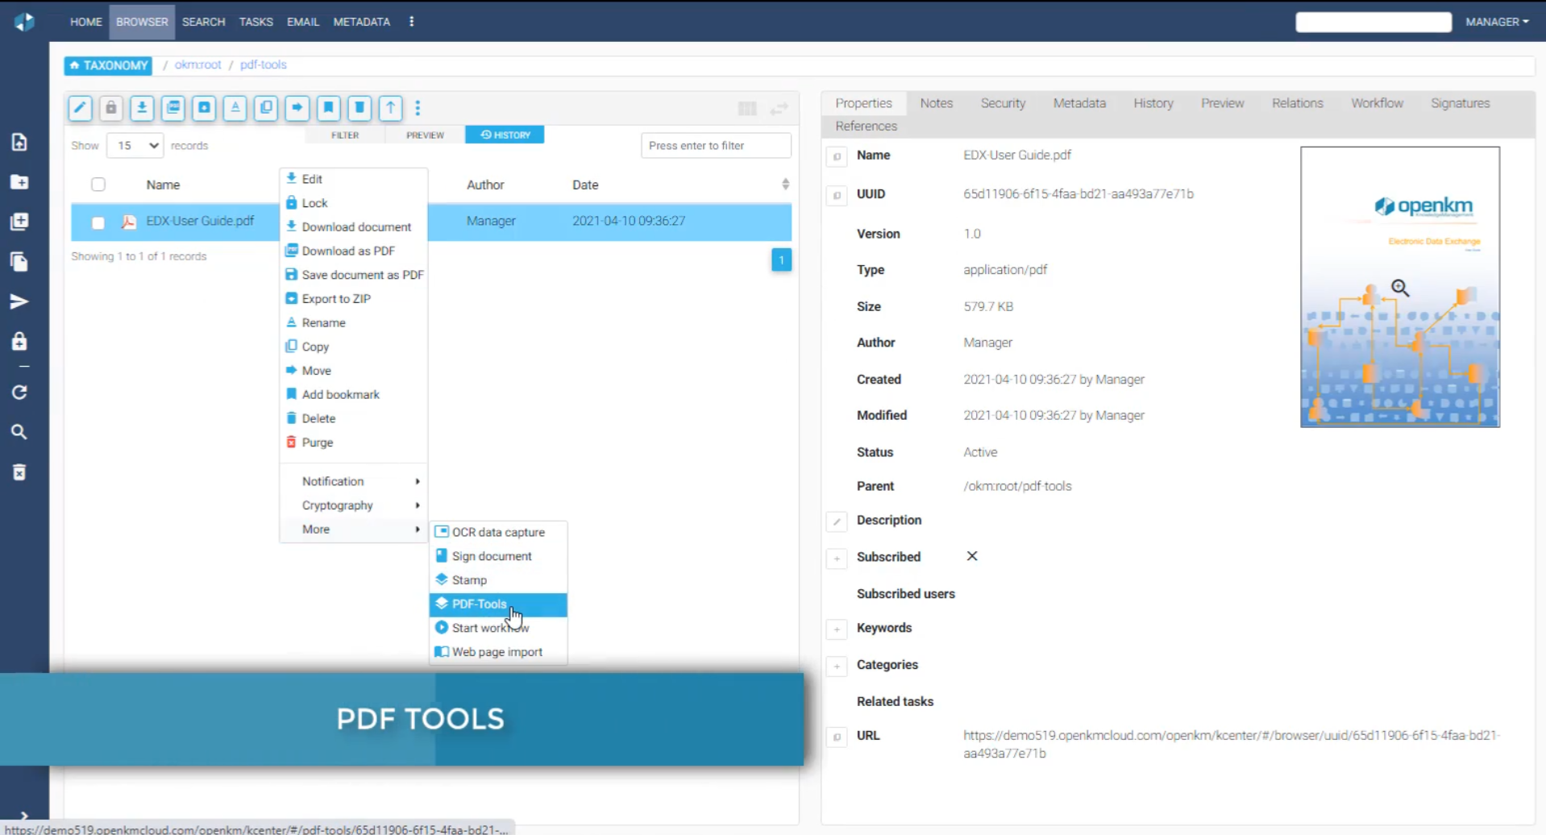Unsubscribe by clicking the X next to Subscribed
Viewport: 1546px width, 835px height.
pyautogui.click(x=971, y=556)
